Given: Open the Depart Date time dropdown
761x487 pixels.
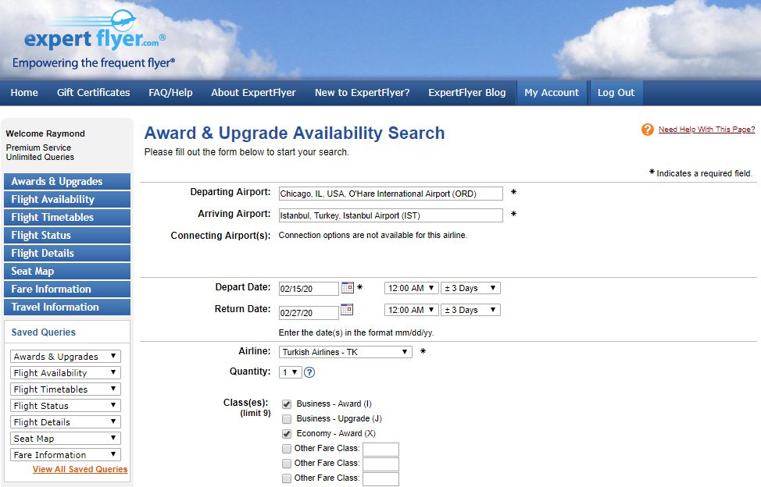Looking at the screenshot, I should pos(412,288).
